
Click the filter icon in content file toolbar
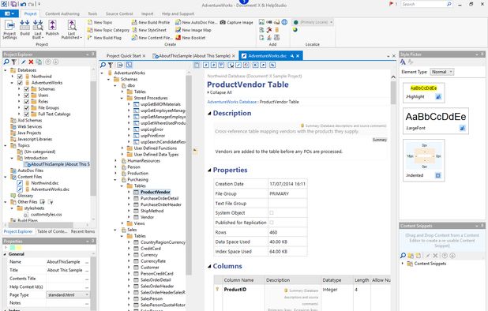[111, 65]
